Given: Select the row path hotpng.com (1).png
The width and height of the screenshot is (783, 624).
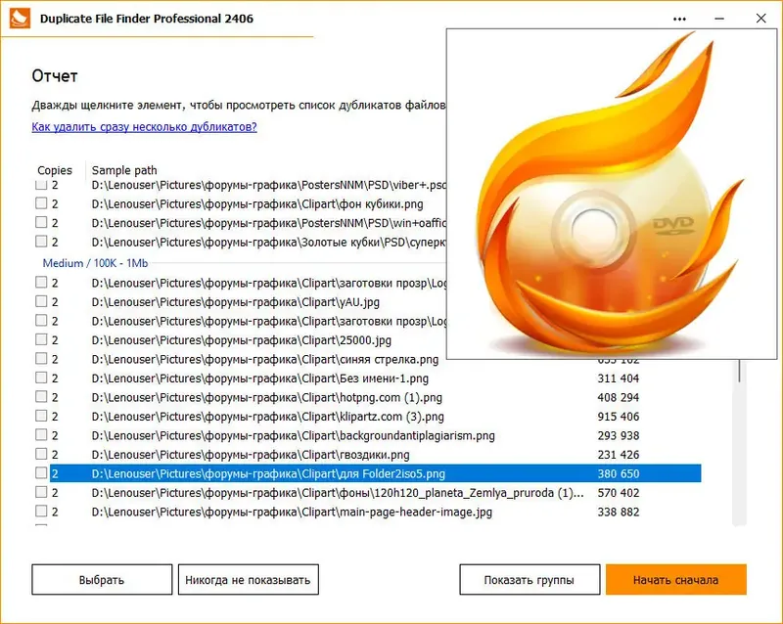Looking at the screenshot, I should pos(266,397).
